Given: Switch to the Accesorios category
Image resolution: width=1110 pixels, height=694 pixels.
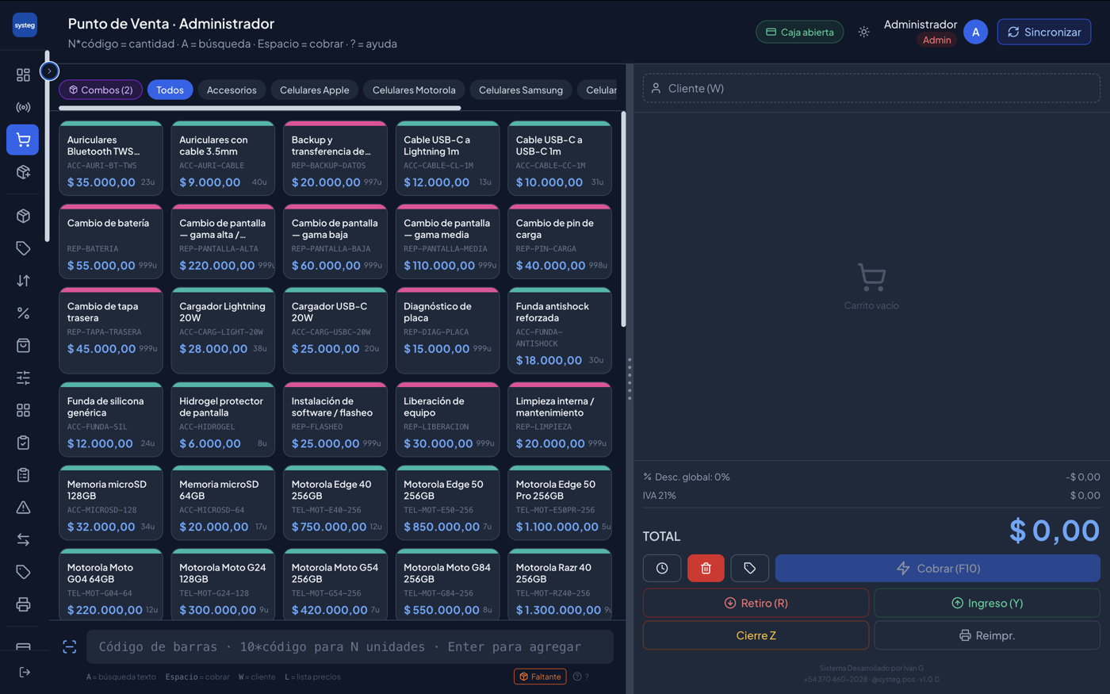Looking at the screenshot, I should [232, 90].
